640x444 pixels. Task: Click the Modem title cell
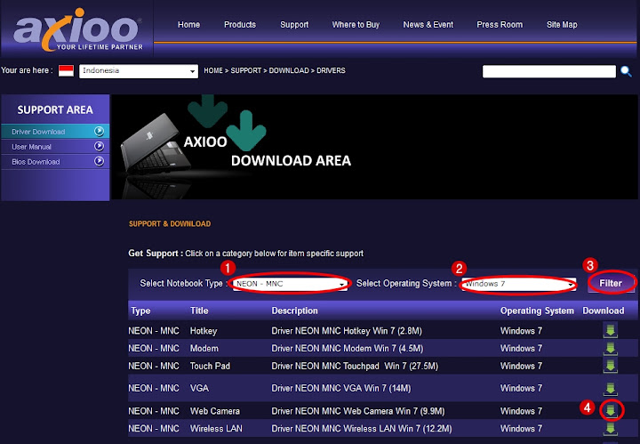pos(204,349)
